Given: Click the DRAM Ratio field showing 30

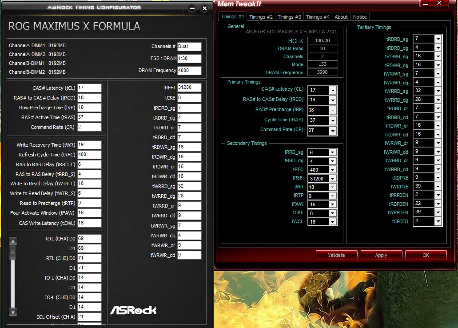Looking at the screenshot, I should [323, 48].
